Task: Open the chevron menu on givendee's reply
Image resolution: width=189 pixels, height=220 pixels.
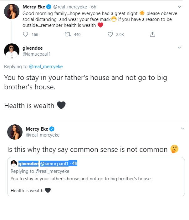Action: click(179, 48)
